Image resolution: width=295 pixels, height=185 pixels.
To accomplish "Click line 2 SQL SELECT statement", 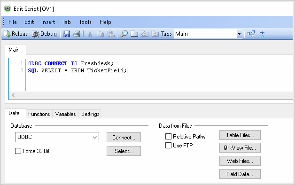I will 78,70.
